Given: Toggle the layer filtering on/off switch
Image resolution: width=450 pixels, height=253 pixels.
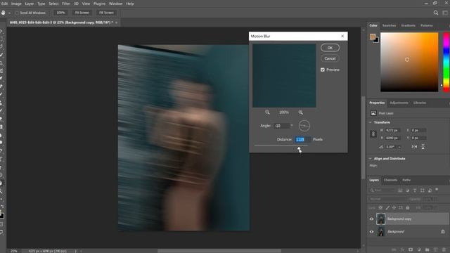Looking at the screenshot, I should [437, 189].
